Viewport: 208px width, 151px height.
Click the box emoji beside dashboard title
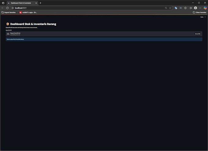pyautogui.click(x=8, y=24)
